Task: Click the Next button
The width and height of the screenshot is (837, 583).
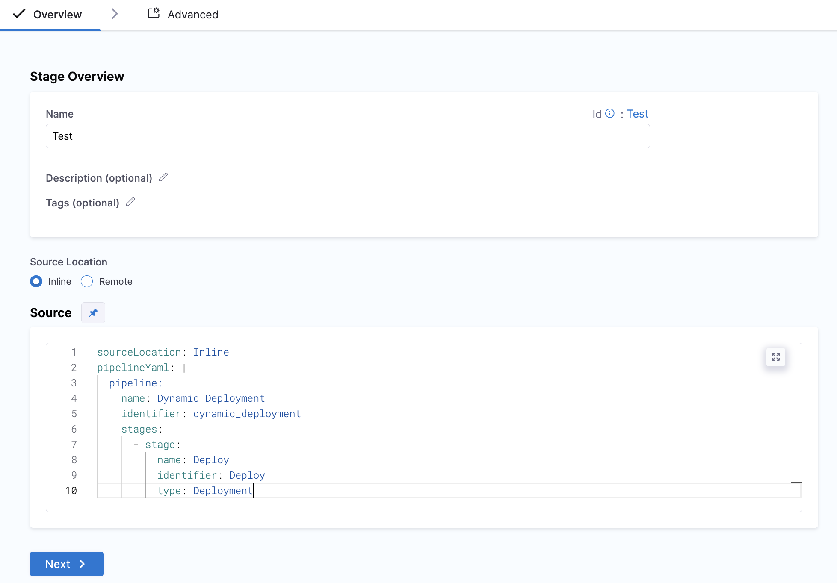Action: click(67, 564)
